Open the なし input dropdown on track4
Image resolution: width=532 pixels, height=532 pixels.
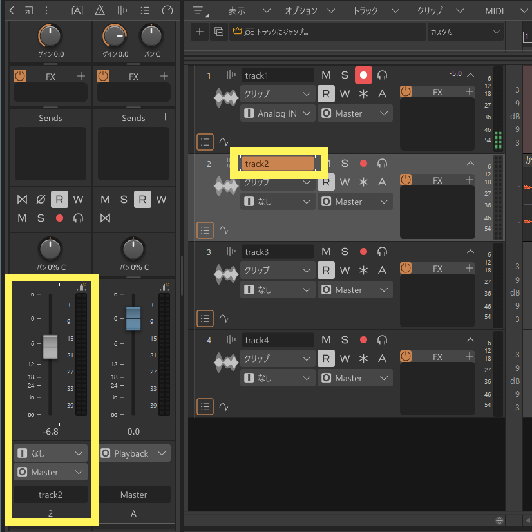[x=278, y=378]
